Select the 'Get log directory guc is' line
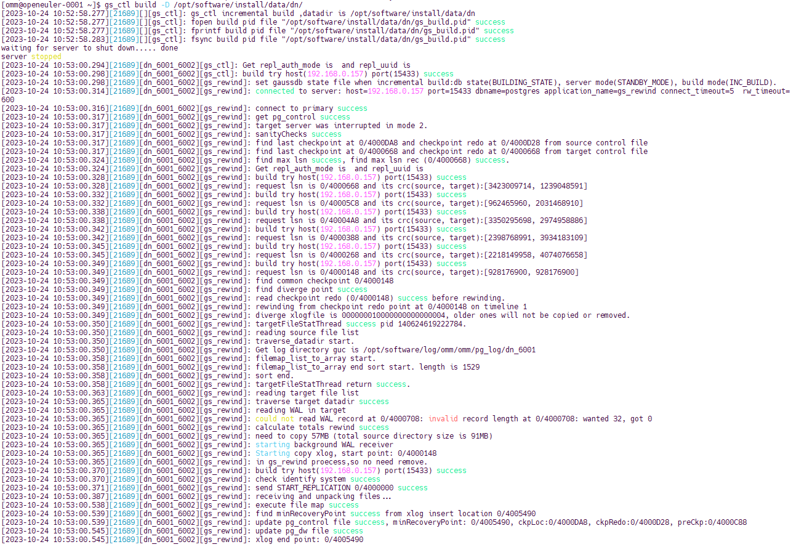Viewport: 796px width, 547px height. click(x=268, y=349)
